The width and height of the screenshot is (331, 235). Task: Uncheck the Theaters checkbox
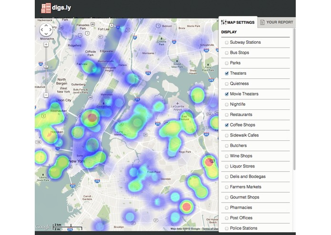coord(227,74)
